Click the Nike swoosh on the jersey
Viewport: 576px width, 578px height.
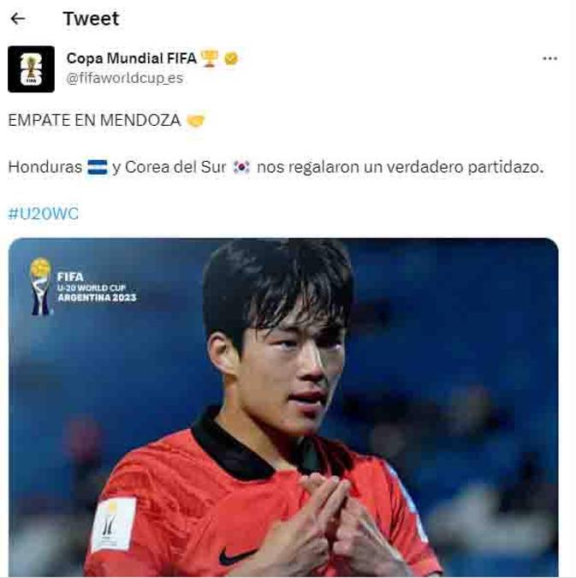236,556
